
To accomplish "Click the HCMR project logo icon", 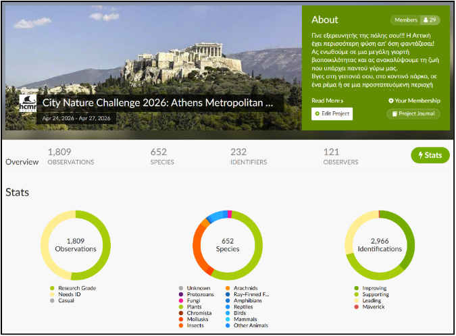I will tap(28, 103).
